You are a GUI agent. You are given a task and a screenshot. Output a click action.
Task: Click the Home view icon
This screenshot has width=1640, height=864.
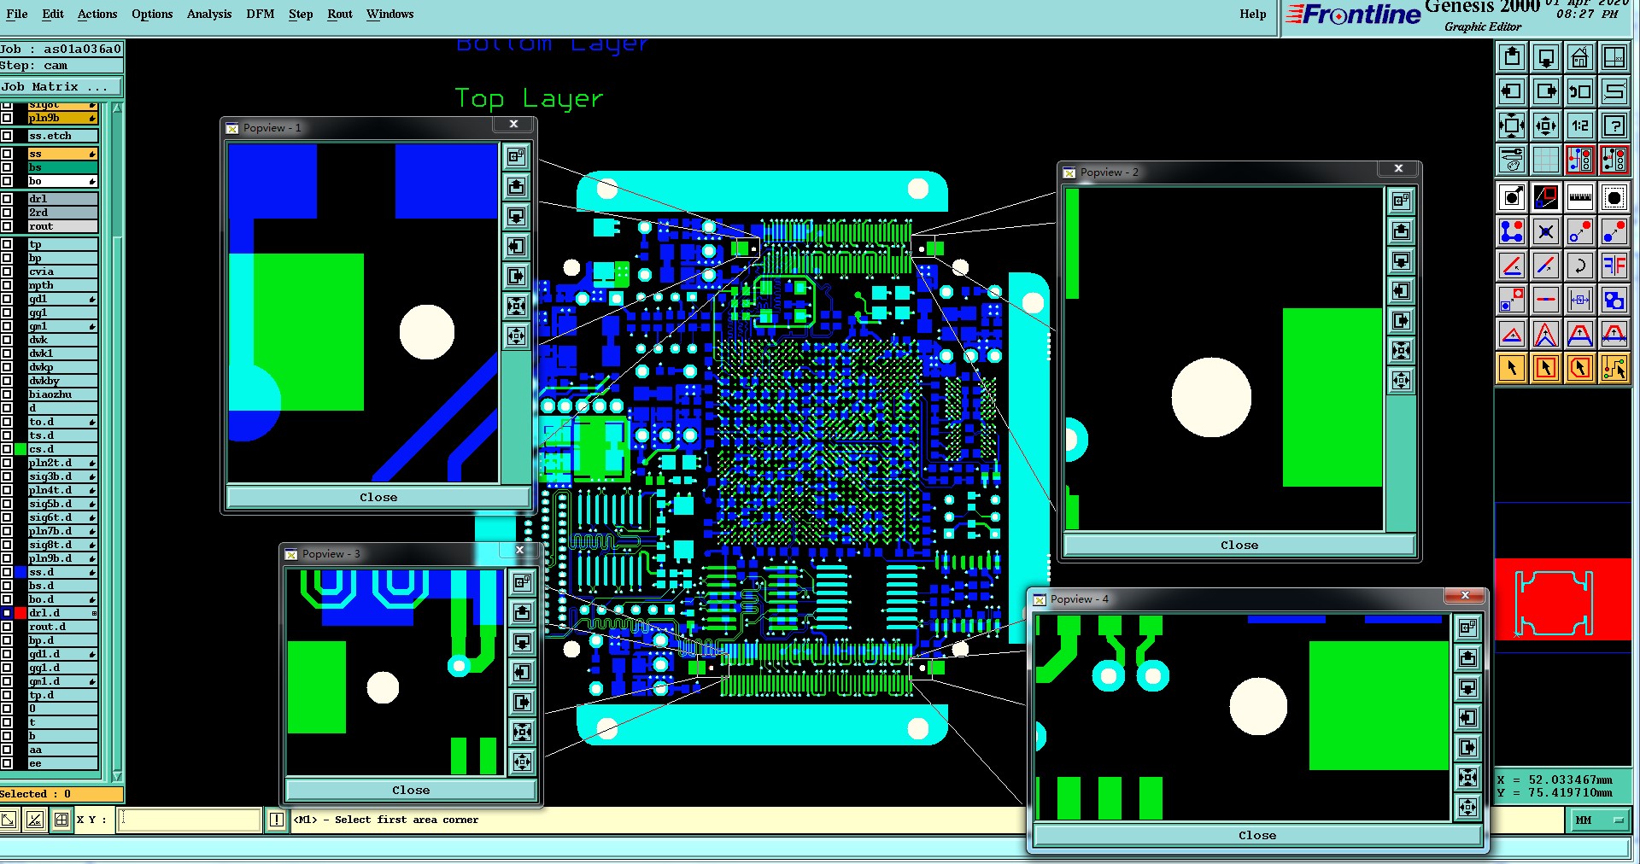[x=1580, y=57]
